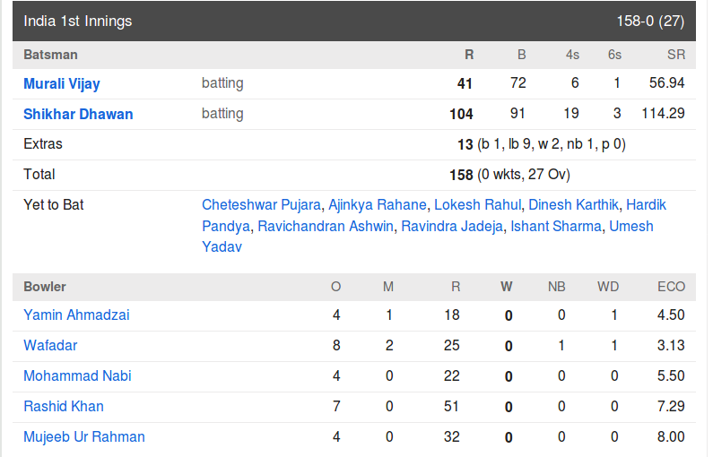This screenshot has height=457, width=713.
Task: View Ravichandran Ashwin's profile
Action: [x=326, y=226]
